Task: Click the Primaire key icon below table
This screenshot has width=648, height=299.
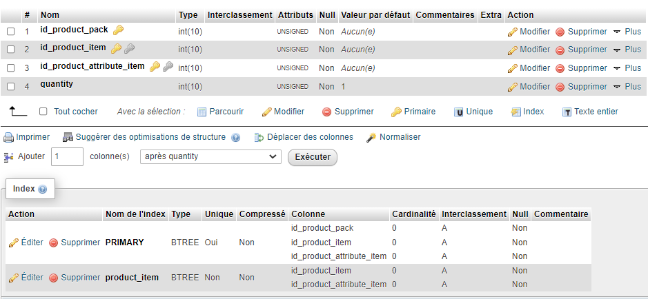Action: point(396,112)
